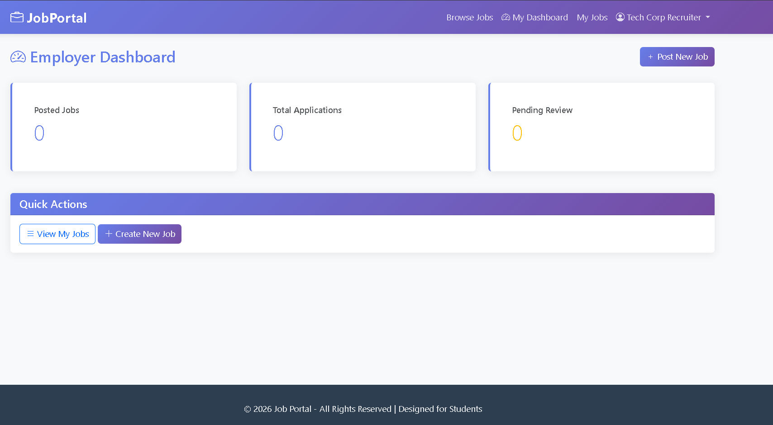Click the list icon on View My Jobs
The width and height of the screenshot is (773, 425).
point(30,234)
